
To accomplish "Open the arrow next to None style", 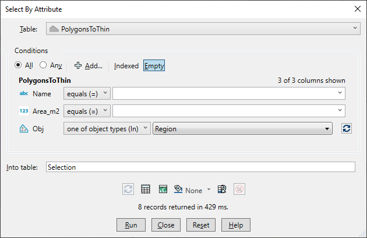I will click(x=209, y=190).
